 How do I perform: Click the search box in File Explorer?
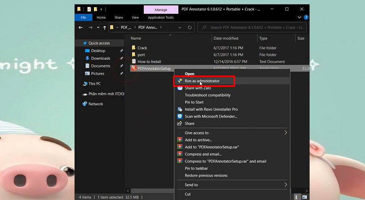pos(256,28)
